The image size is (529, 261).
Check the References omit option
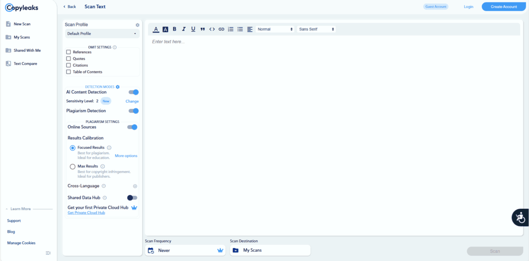coord(68,52)
